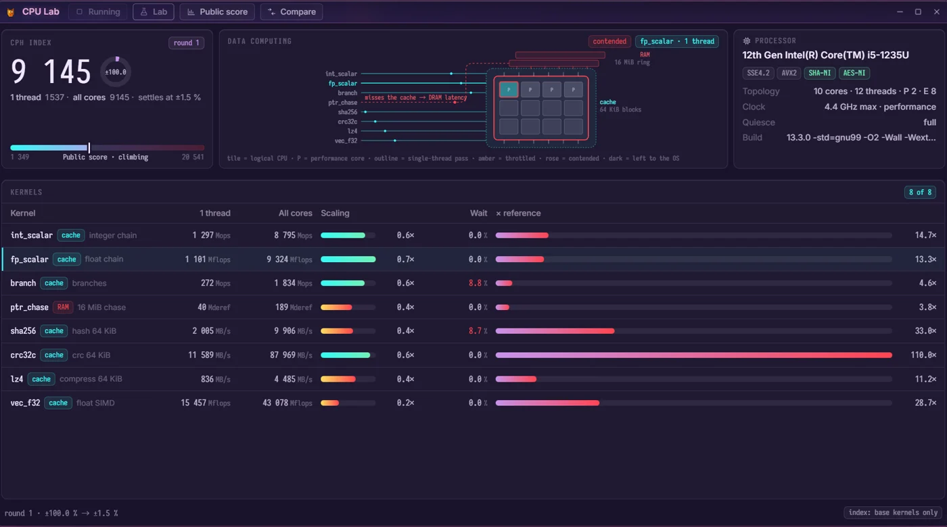Select the branch kernel name in the table

[x=23, y=283]
